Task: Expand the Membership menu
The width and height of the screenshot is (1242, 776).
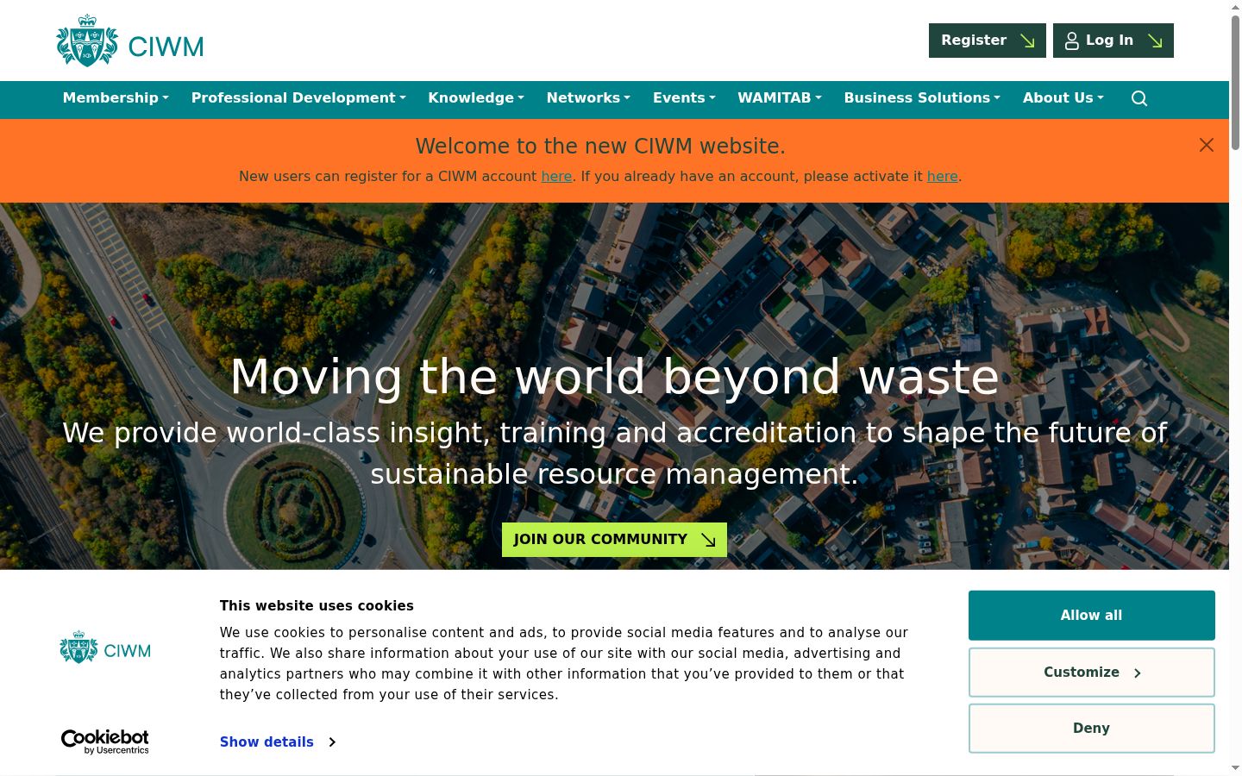Action: click(116, 98)
